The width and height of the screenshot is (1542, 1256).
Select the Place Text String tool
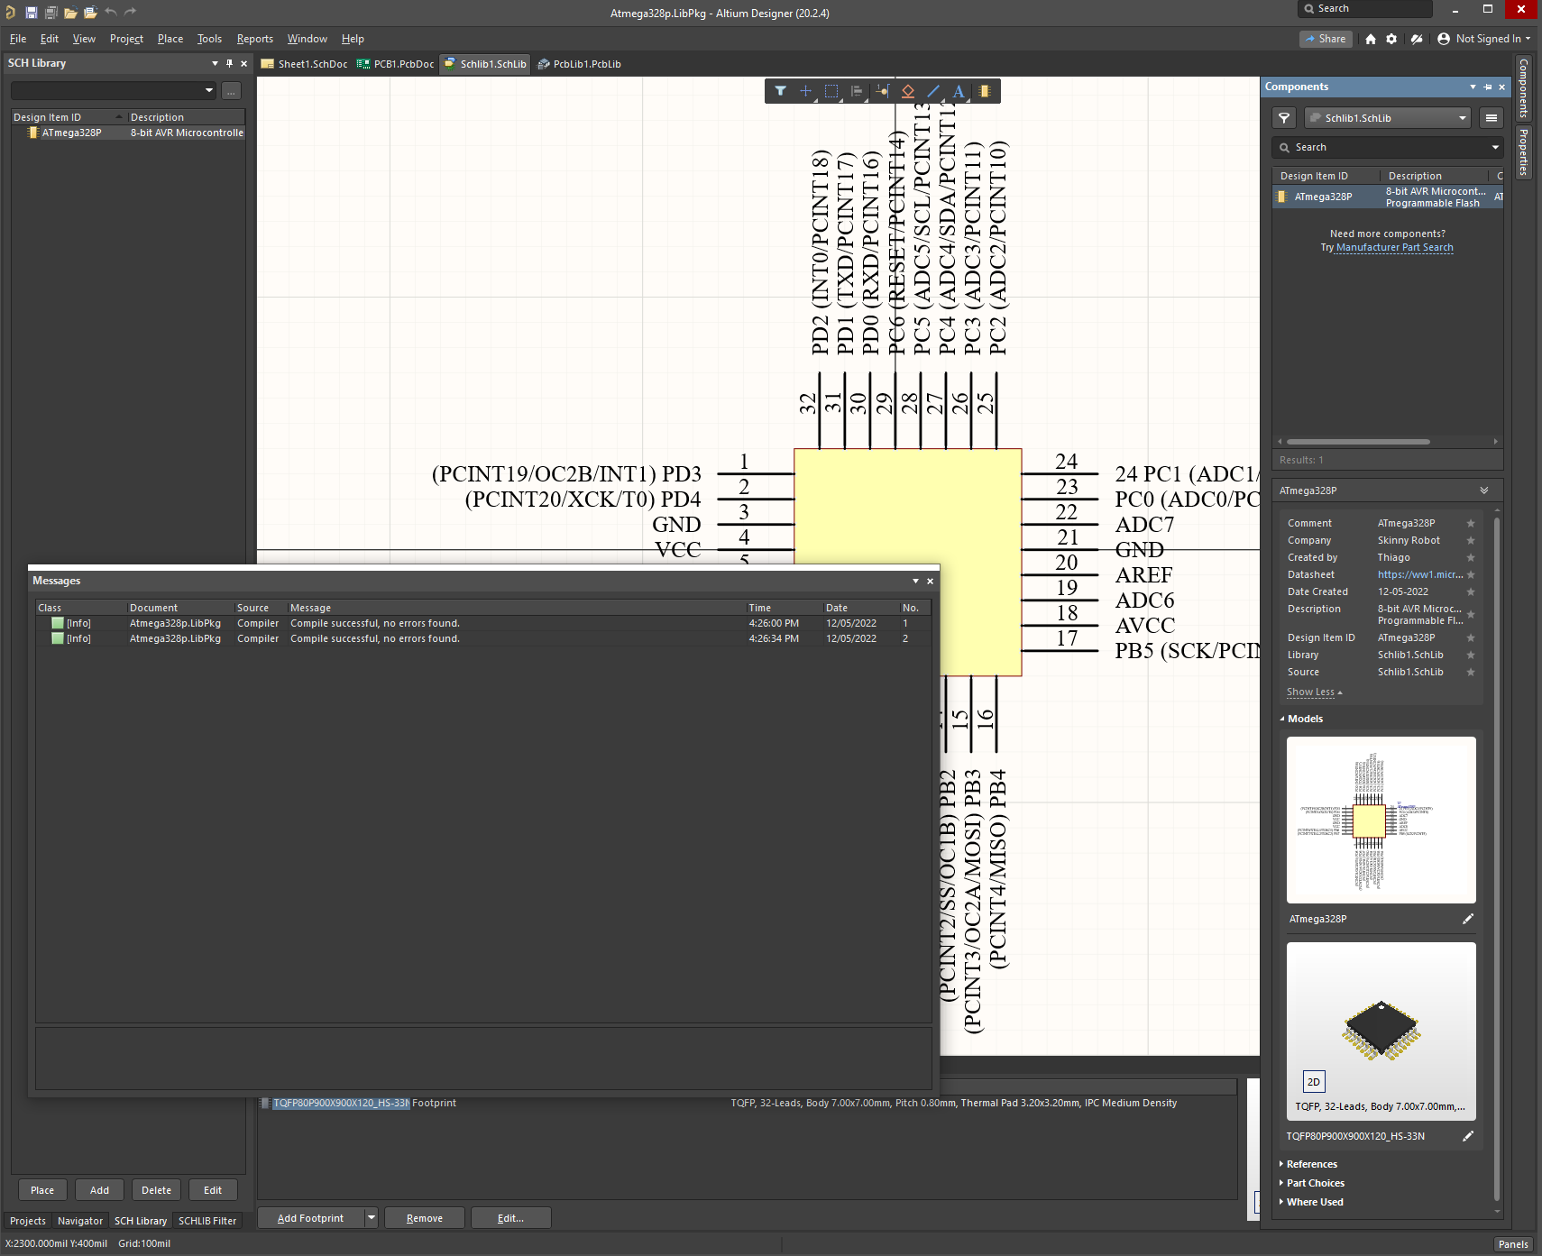coord(959,91)
